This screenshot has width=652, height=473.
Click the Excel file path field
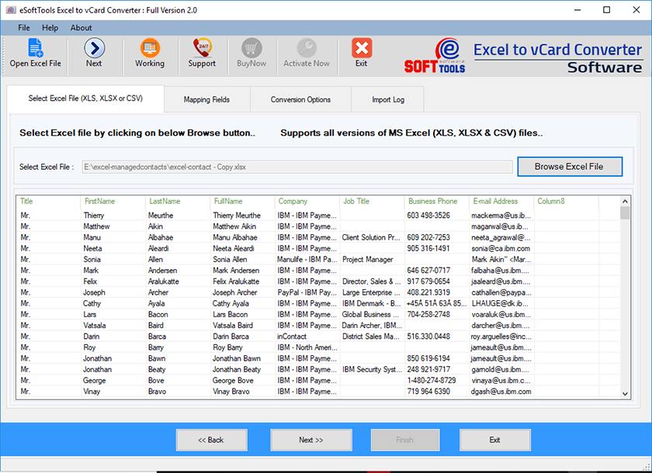(x=297, y=167)
